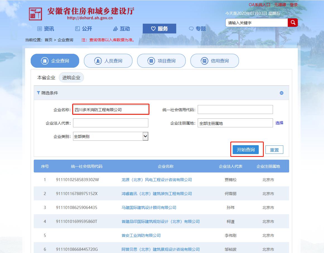Switch to 信用查询 tab
This screenshot has width=324, height=253.
tap(215, 61)
